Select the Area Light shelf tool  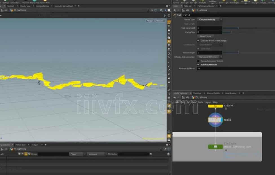(202, 2)
